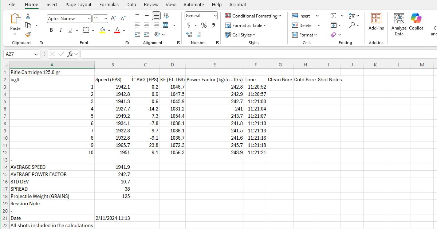The width and height of the screenshot is (437, 229).
Task: Click the Format as Table button
Action: (245, 25)
